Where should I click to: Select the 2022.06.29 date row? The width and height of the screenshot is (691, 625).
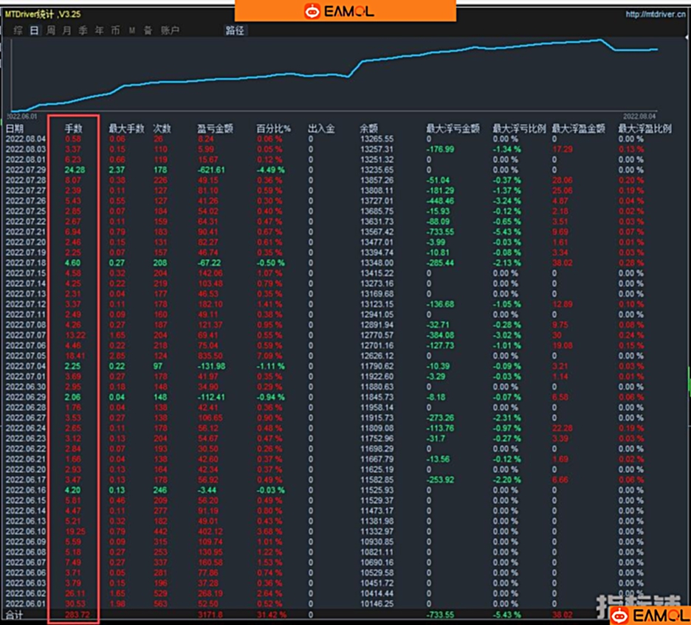pyautogui.click(x=26, y=397)
